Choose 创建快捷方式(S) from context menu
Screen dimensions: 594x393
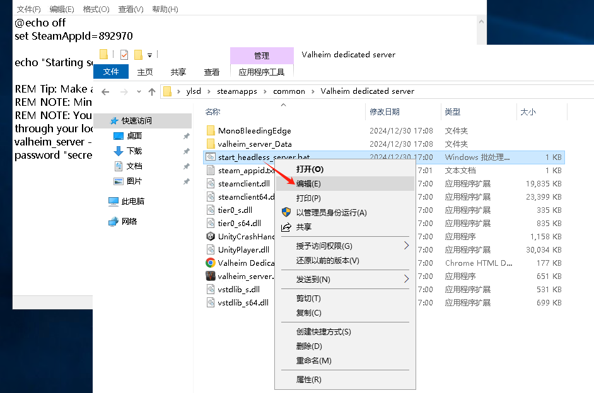pyautogui.click(x=345, y=331)
